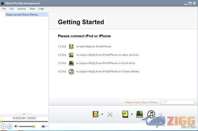Open the Edit menu
The height and width of the screenshot is (131, 198).
click(x=12, y=9)
